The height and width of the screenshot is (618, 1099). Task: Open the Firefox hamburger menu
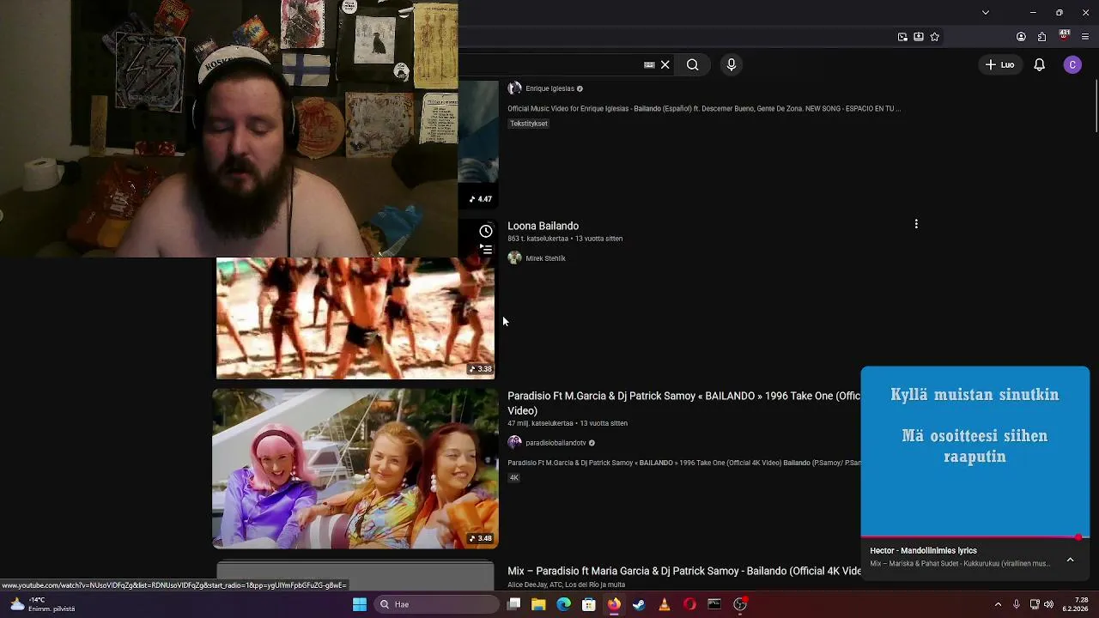[1085, 37]
